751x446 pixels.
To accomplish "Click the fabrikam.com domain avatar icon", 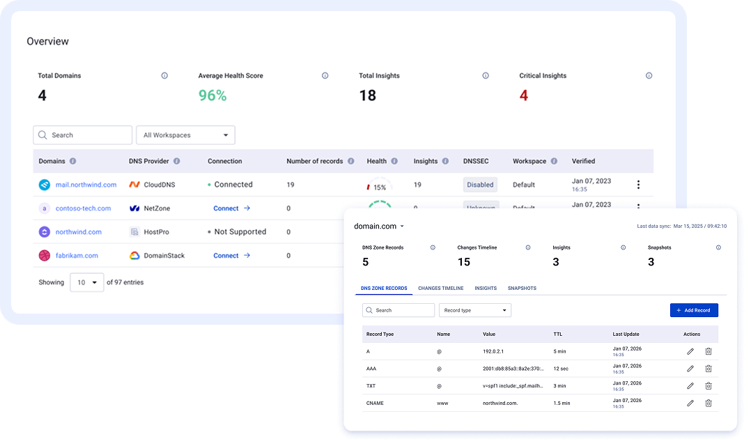I will [x=44, y=256].
